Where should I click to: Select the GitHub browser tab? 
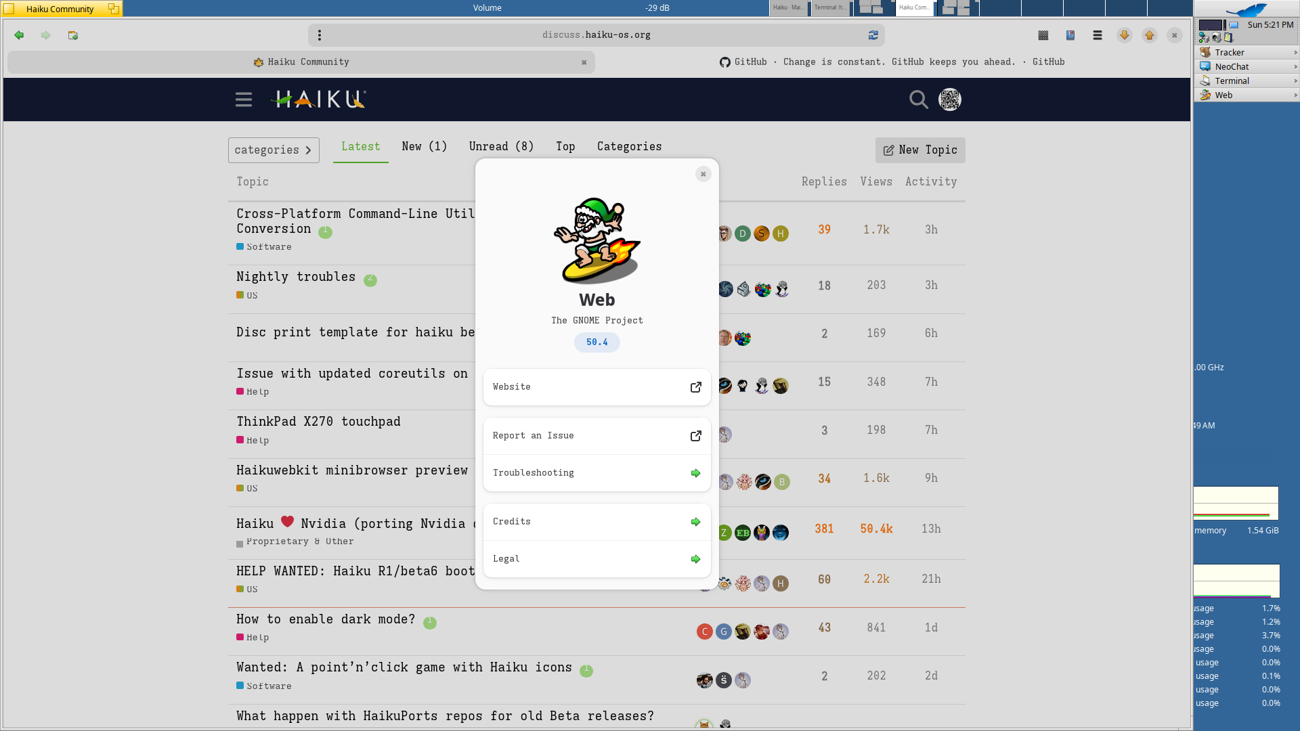(x=892, y=62)
